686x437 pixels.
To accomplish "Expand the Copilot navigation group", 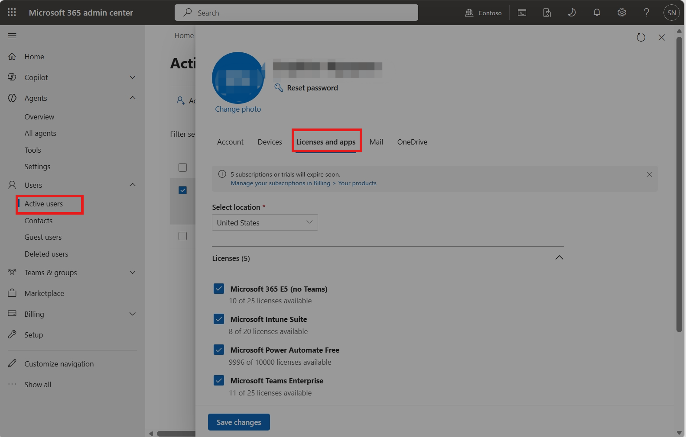I will coord(133,77).
